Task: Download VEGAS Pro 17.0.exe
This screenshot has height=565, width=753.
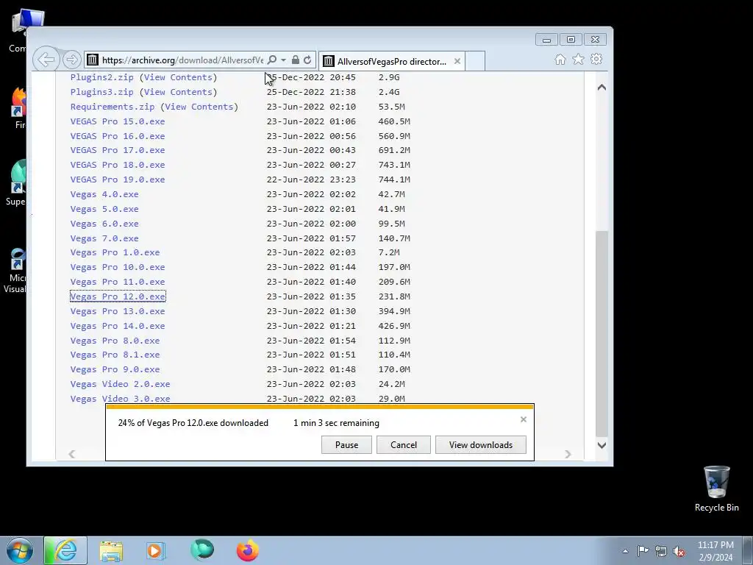Action: tap(118, 150)
